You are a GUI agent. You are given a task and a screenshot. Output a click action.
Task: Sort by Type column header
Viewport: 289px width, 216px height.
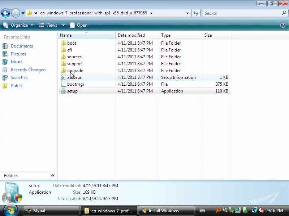(180, 35)
